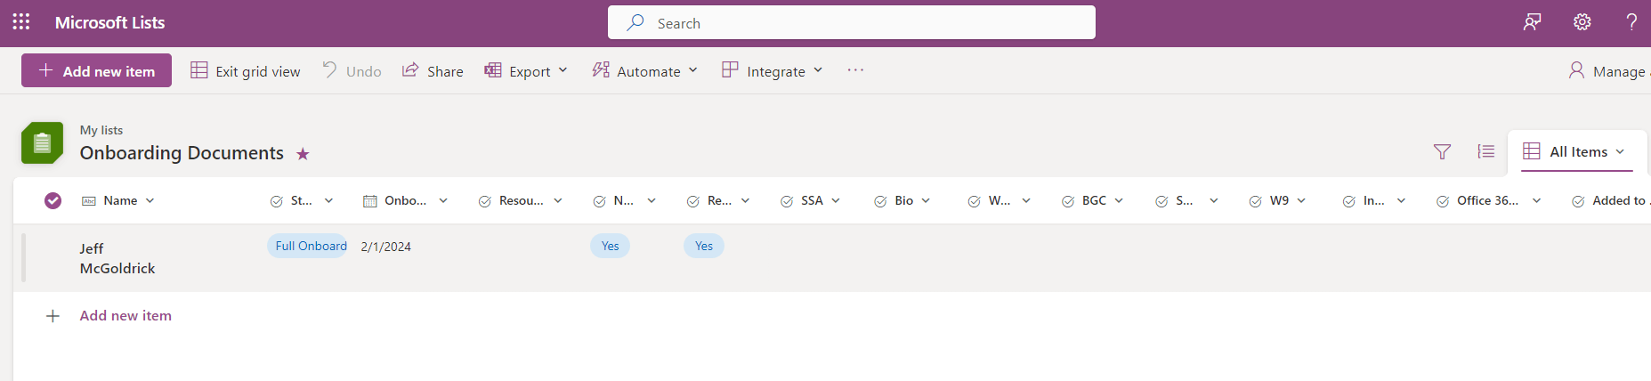Open the Name column header menu
Image resolution: width=1651 pixels, height=381 pixels.
[x=121, y=200]
